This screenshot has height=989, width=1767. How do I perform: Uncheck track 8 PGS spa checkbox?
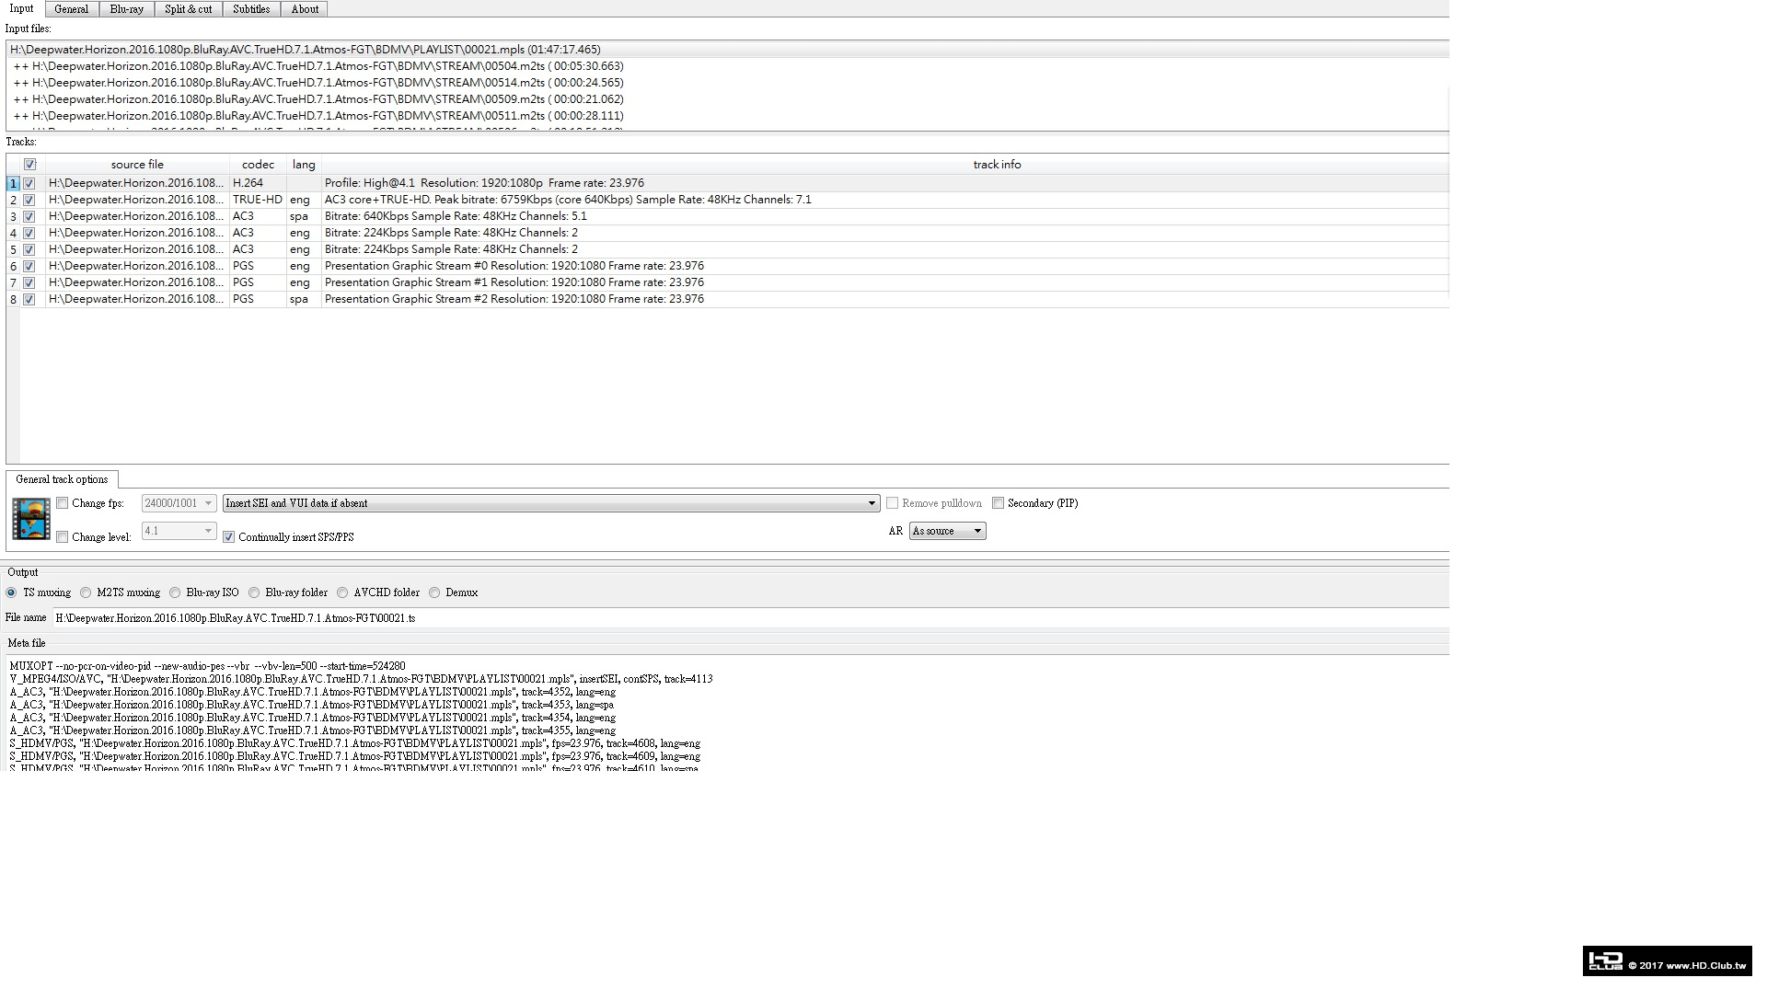click(x=29, y=299)
